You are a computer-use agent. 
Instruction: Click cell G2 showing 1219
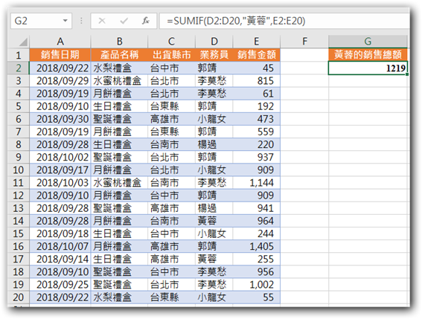368,68
